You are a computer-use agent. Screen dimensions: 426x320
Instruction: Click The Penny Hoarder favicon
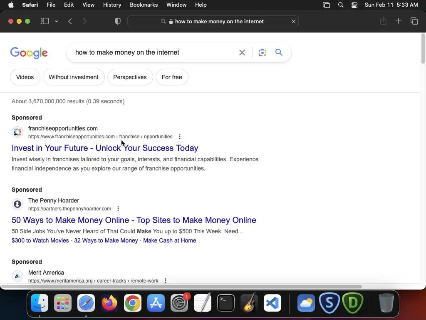(17, 204)
